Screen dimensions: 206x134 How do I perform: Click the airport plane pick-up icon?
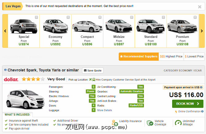coord(90,79)
